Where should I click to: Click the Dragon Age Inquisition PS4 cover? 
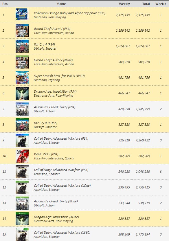(x=22, y=93)
